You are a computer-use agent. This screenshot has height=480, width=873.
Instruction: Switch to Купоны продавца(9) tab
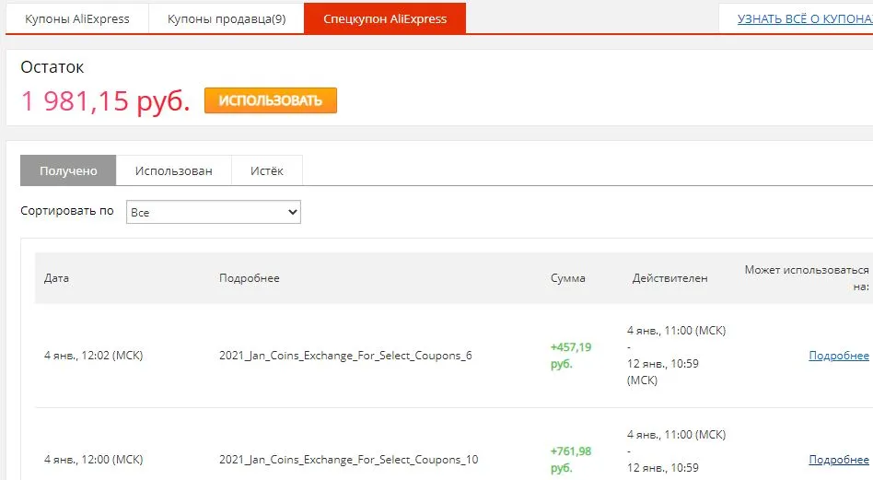227,18
